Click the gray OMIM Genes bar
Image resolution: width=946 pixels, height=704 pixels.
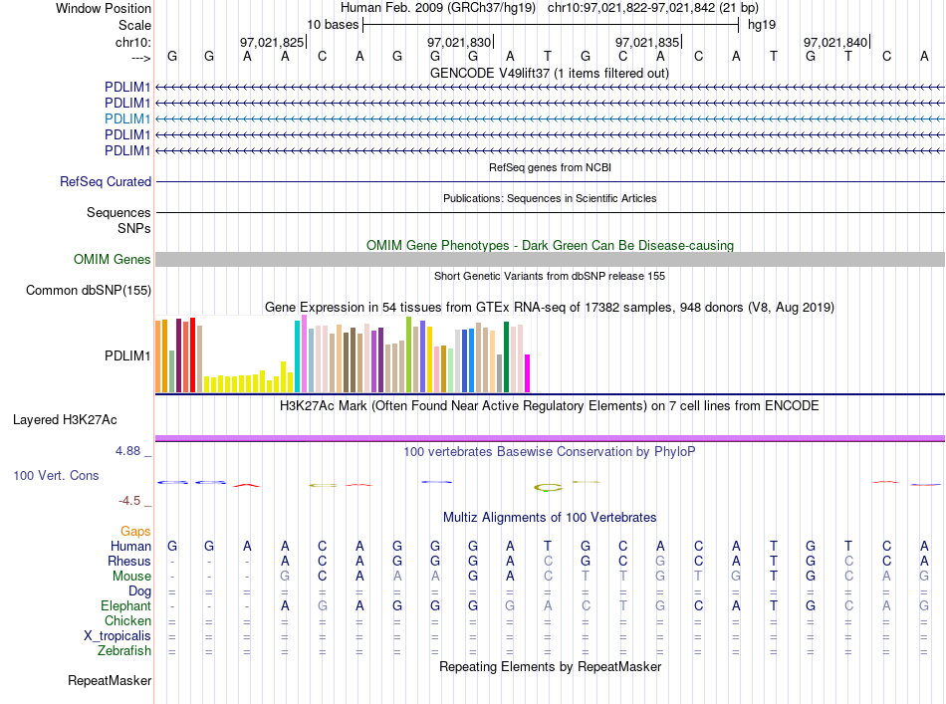coord(550,260)
